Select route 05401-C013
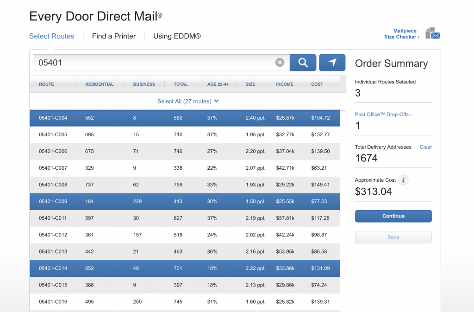Viewport: 474px width, 312px height. click(x=185, y=251)
